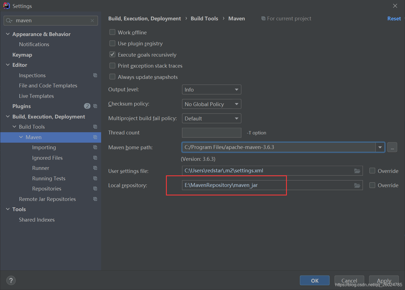Click the For current project icon
This screenshot has height=290, width=405.
tap(263, 18)
